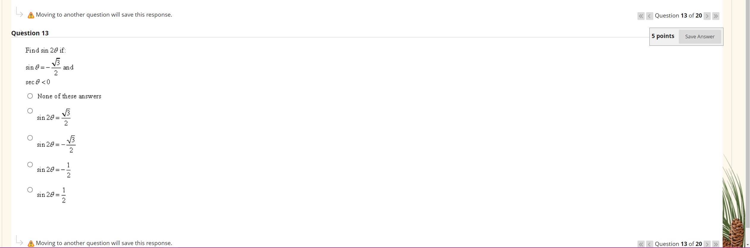Go to first question using bottom navigation arrow
Image resolution: width=750 pixels, height=248 pixels.
(641, 244)
